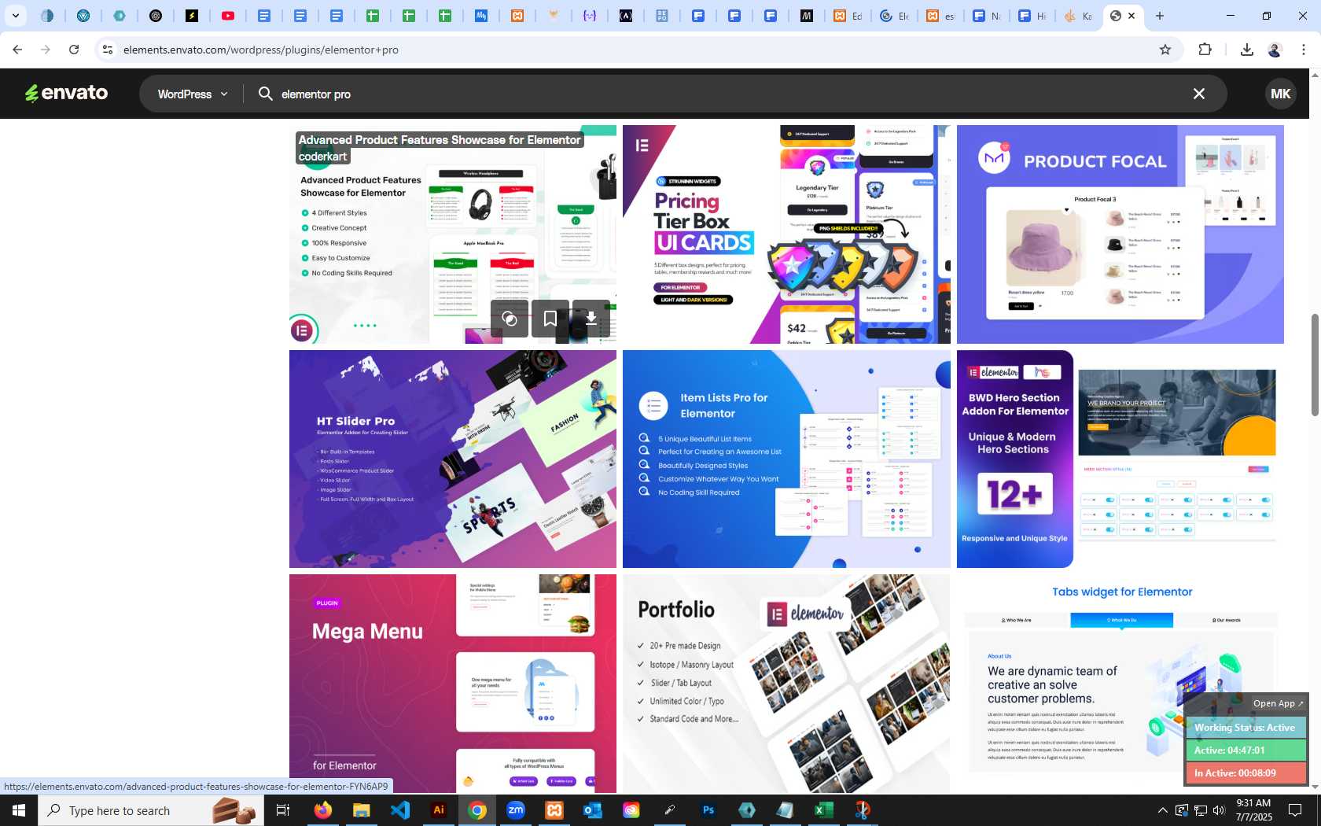Open Item Lists Pro for Elementor thumbnail
Screen dimensions: 1321x826
pyautogui.click(x=786, y=459)
